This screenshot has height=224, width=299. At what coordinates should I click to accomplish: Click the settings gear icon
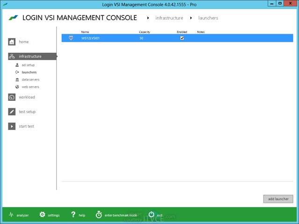pyautogui.click(x=42, y=215)
